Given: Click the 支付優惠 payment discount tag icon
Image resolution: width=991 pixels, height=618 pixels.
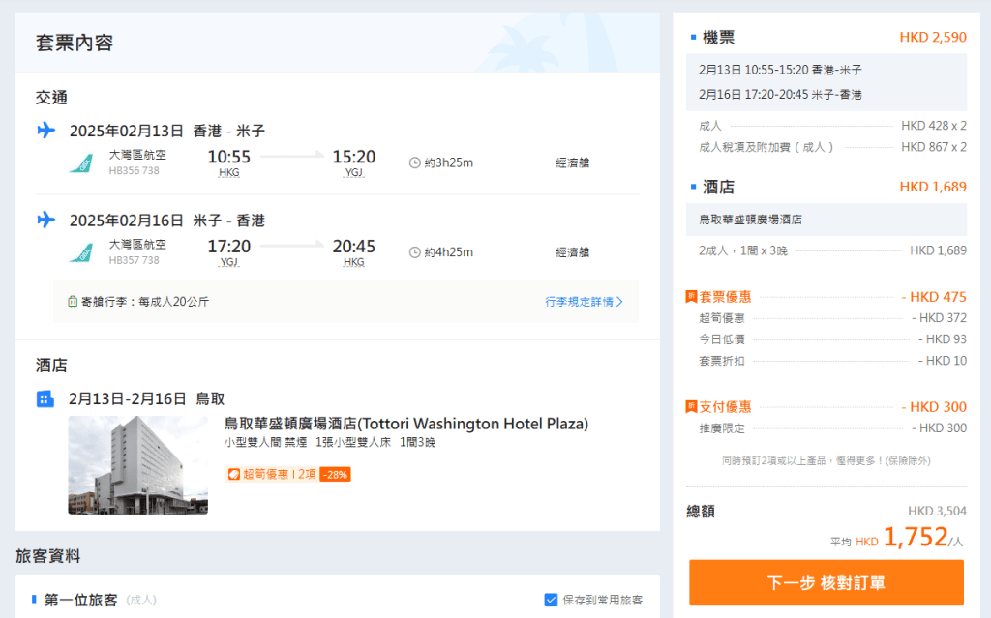Looking at the screenshot, I should (691, 407).
